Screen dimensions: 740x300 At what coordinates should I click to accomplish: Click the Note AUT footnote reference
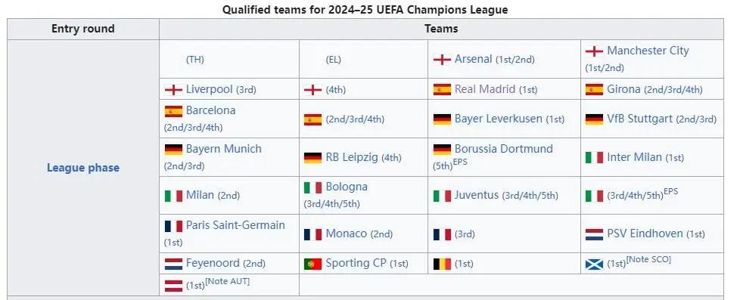(x=228, y=281)
